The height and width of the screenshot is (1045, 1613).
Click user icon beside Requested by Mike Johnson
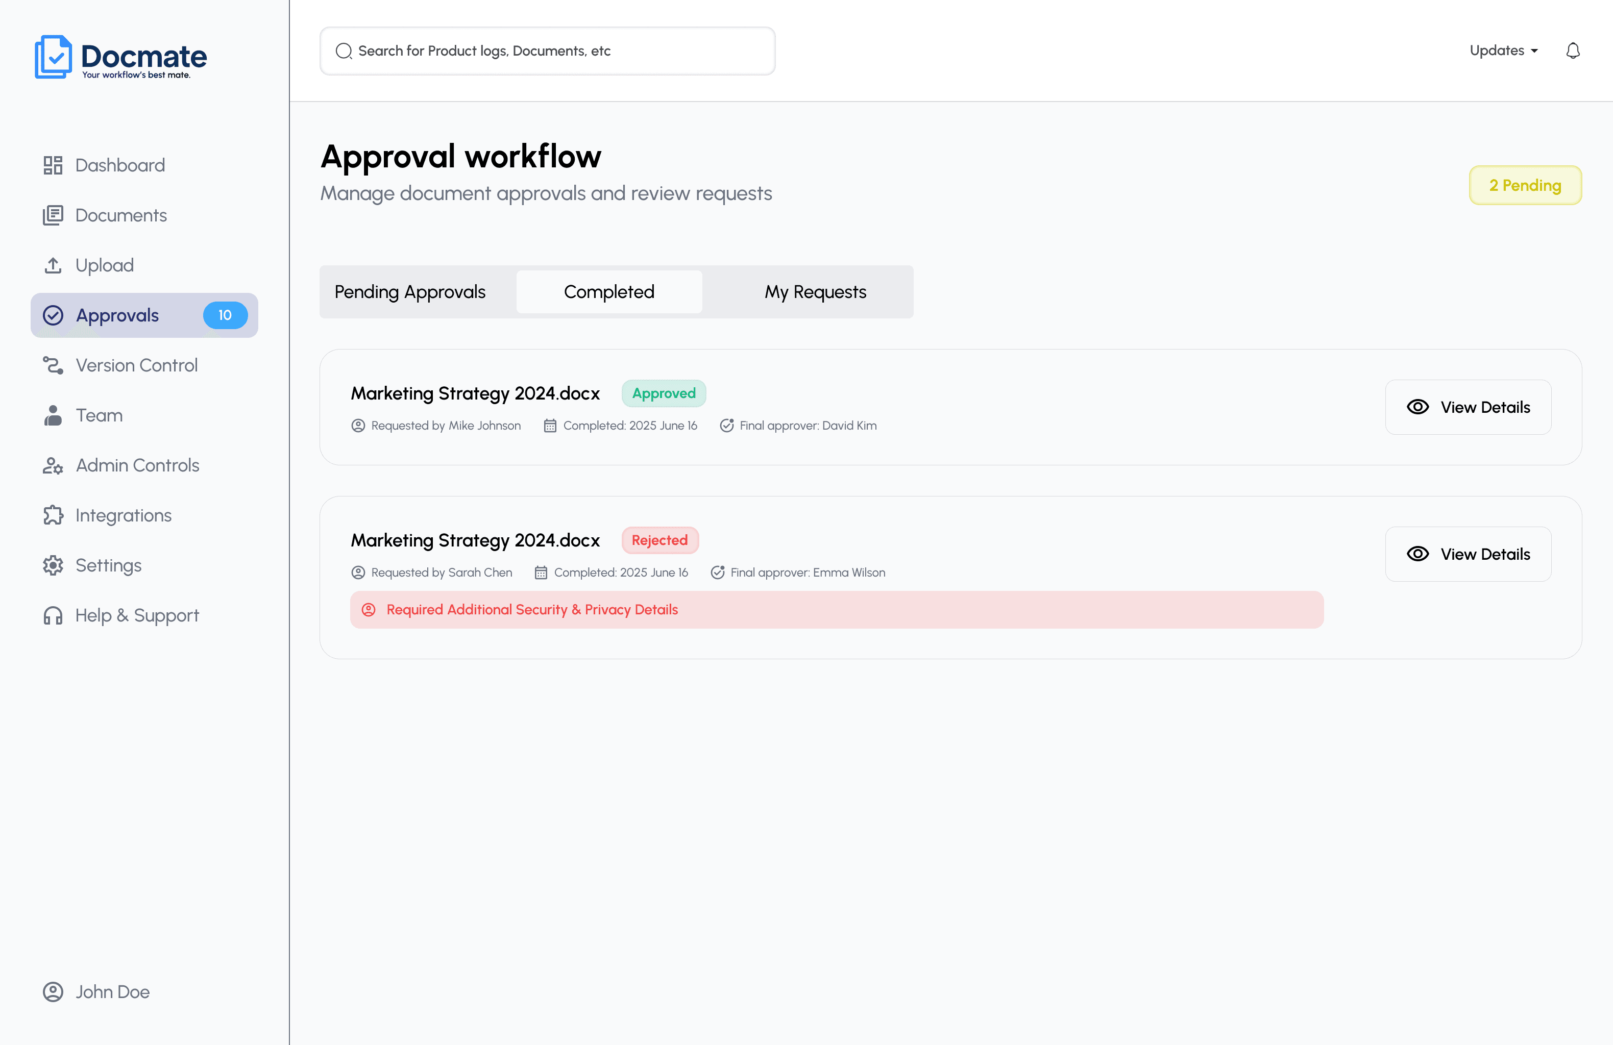(358, 426)
